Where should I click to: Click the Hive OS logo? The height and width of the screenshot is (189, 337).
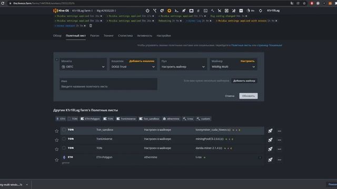tap(61, 10)
